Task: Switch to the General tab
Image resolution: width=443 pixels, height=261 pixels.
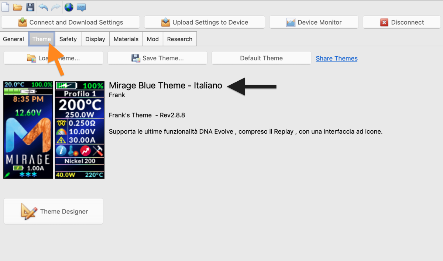Action: point(14,39)
